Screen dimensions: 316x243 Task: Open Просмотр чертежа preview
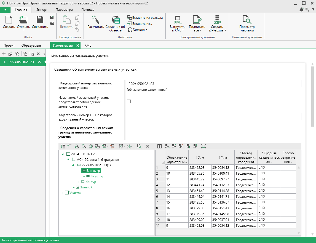coord(247,20)
